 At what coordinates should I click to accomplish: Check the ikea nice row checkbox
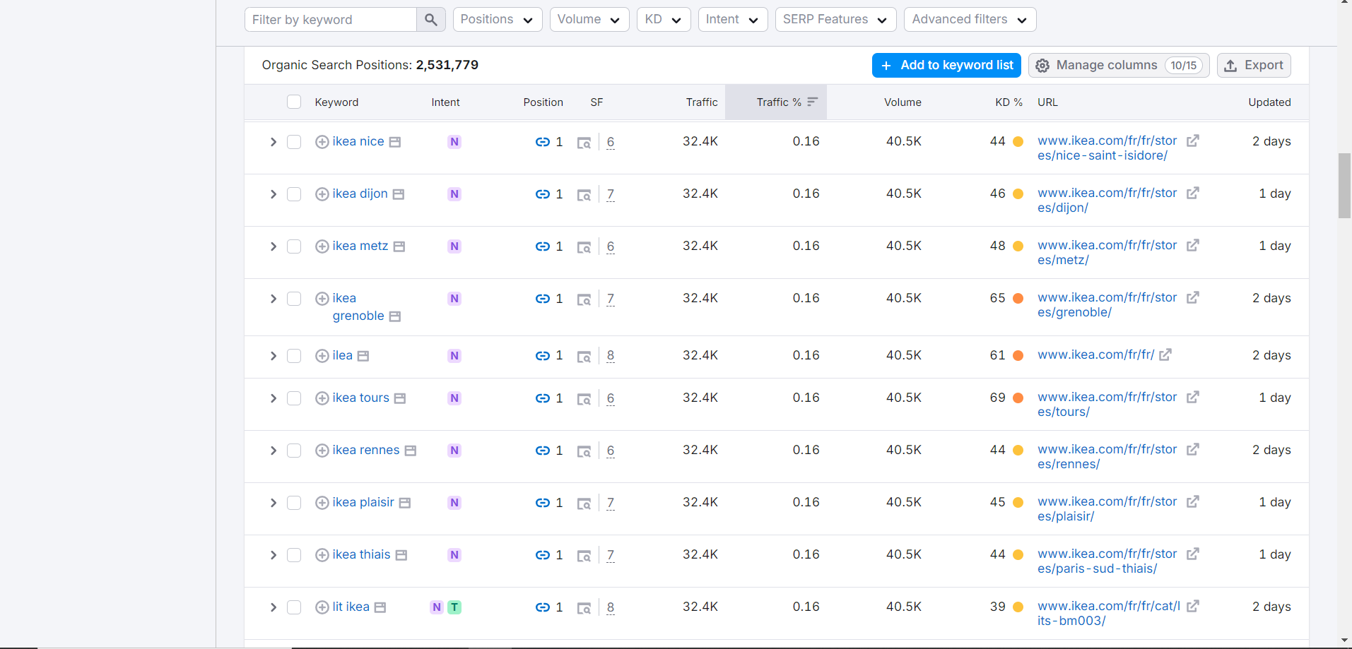coord(294,142)
